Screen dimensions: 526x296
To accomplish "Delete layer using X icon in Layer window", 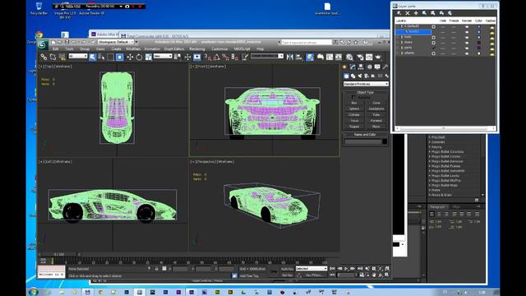I will click(x=408, y=13).
